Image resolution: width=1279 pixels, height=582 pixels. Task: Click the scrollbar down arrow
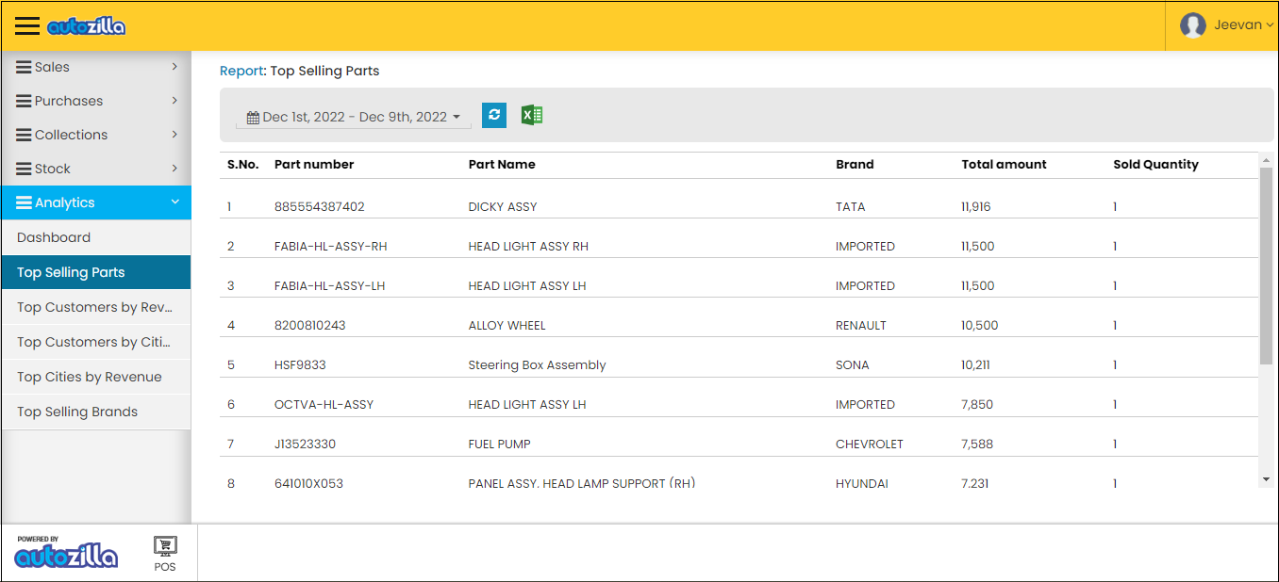pyautogui.click(x=1266, y=479)
